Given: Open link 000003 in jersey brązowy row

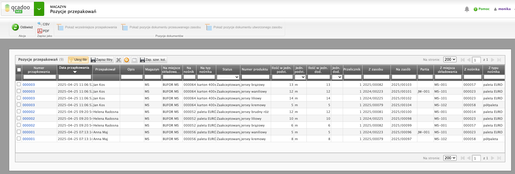Looking at the screenshot, I should click(x=29, y=85).
